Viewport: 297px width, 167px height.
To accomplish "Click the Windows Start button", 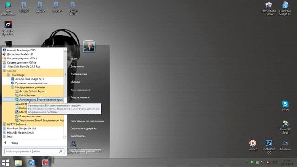I will [x=6, y=163].
